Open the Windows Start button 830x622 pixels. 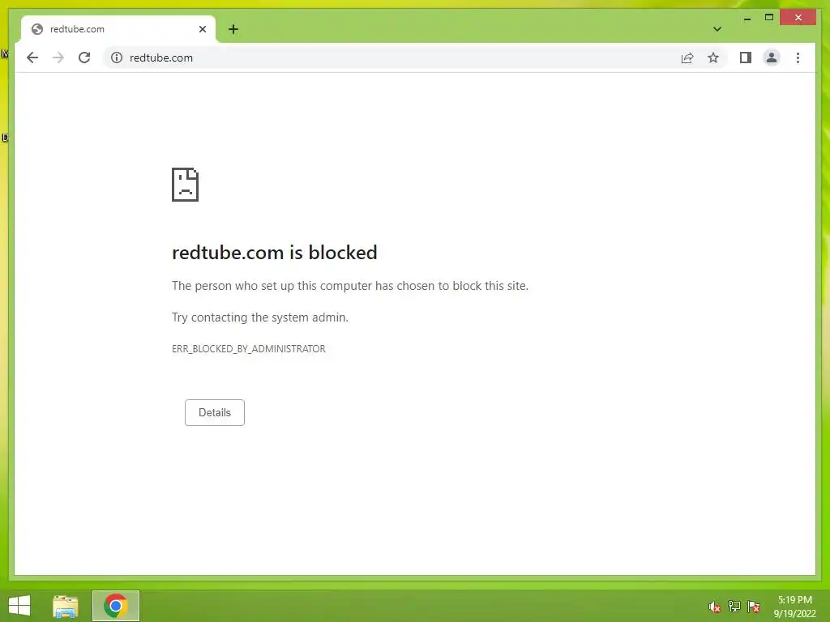pyautogui.click(x=19, y=606)
